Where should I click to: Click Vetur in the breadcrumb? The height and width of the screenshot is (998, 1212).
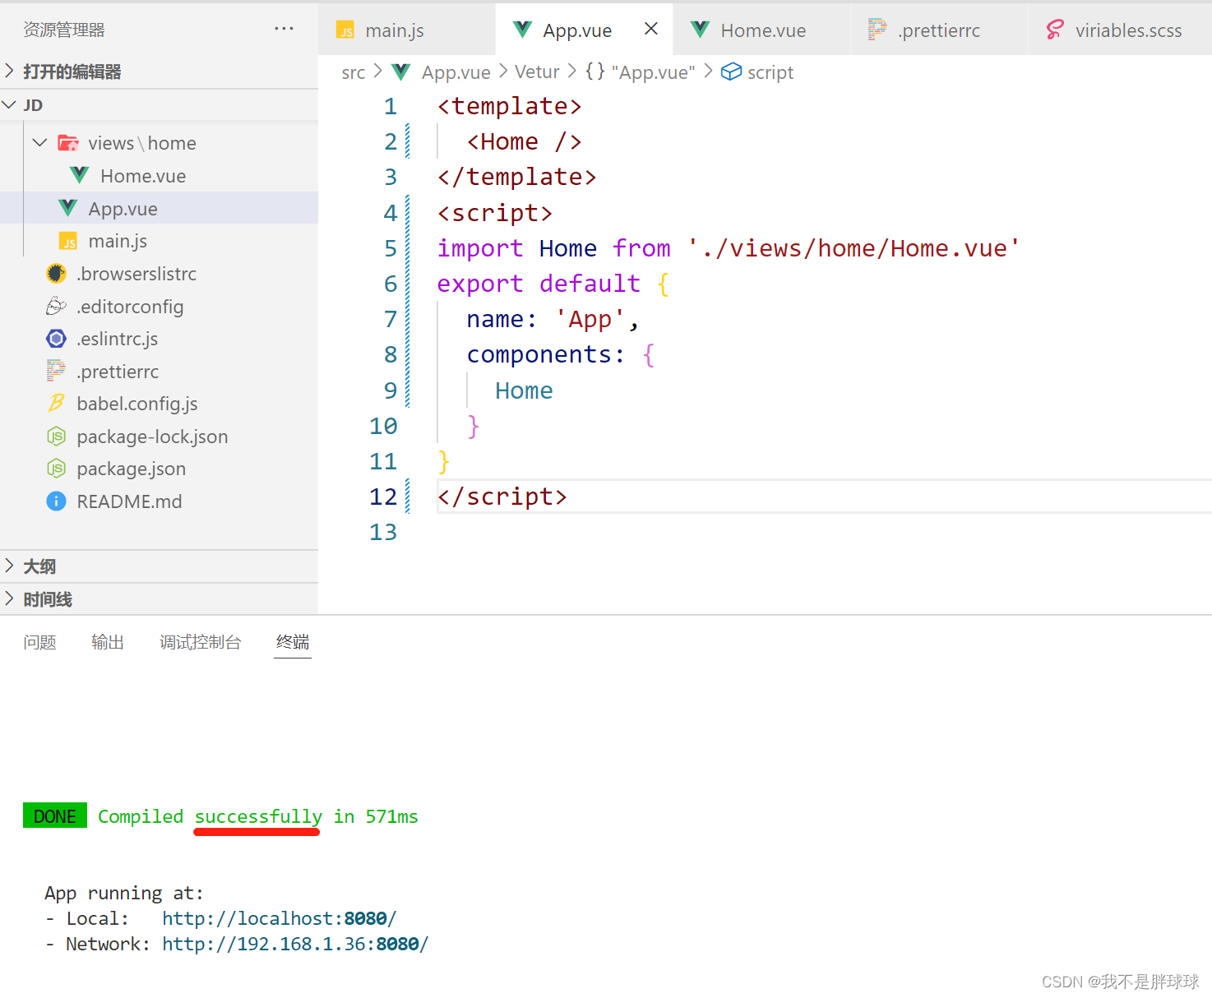(x=537, y=72)
